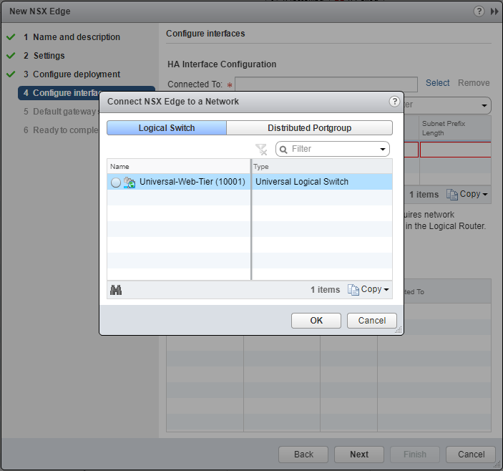503x471 pixels.
Task: Select the Universal-Web-Tier radio button
Action: [116, 183]
